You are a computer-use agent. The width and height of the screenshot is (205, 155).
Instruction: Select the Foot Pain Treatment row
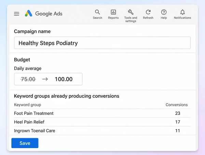102,113
